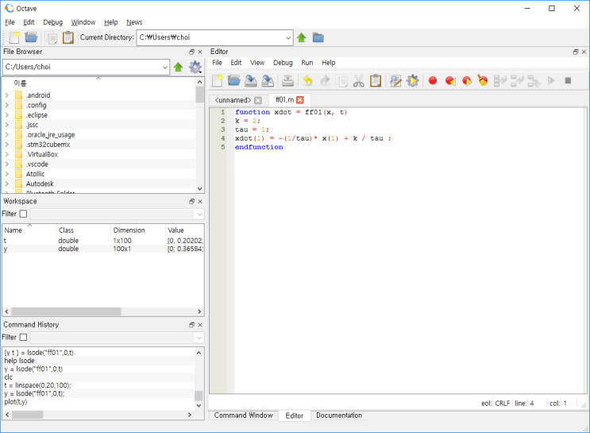Enable the Workspace filter checkbox
The image size is (590, 433).
pyautogui.click(x=23, y=214)
